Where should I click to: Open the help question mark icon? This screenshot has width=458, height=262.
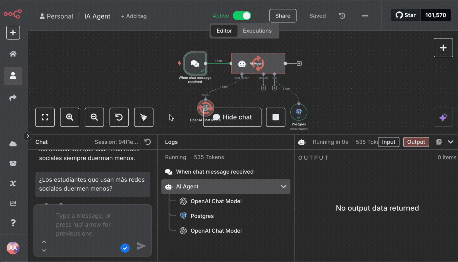(x=13, y=223)
